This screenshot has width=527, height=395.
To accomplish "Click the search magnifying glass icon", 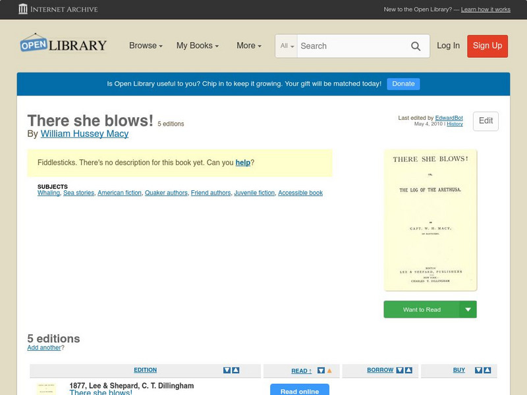I will [416, 46].
